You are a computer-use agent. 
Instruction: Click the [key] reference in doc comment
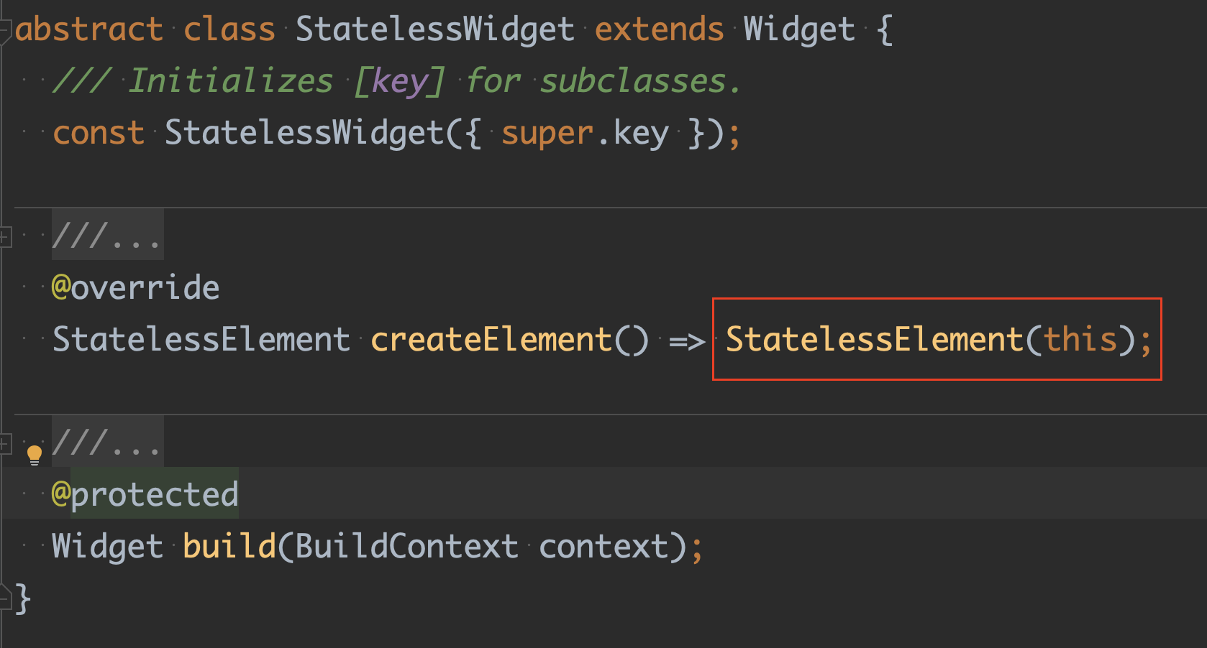coord(399,81)
